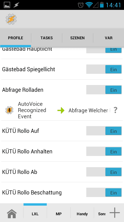
Task: Click the question mark help icon
Action: [x=115, y=110]
